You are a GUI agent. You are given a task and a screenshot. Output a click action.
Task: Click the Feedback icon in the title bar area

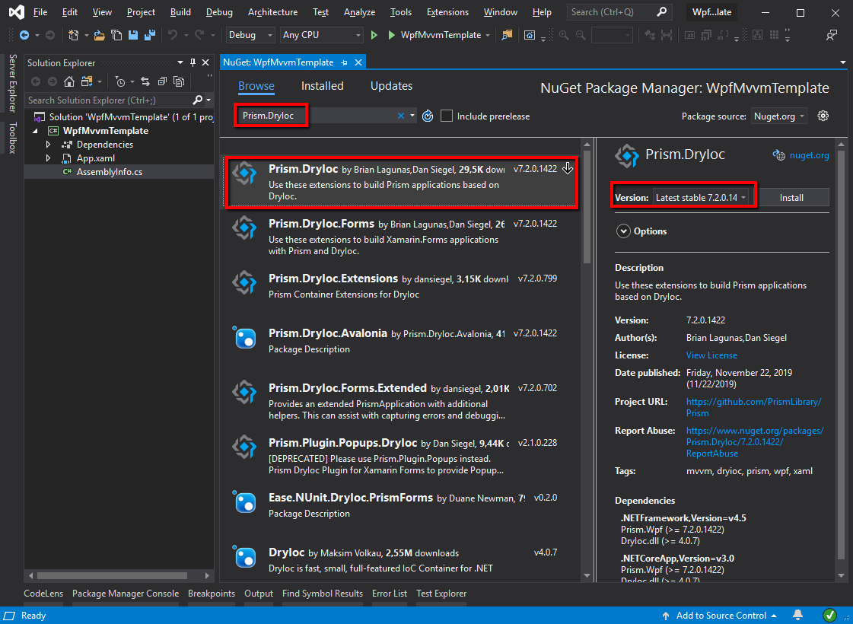831,35
